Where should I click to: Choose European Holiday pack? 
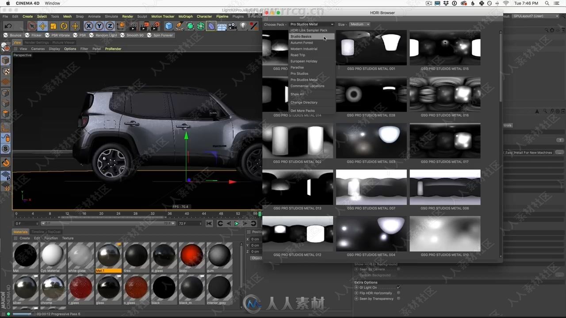(x=311, y=61)
